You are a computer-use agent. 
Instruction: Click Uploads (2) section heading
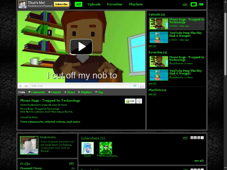click(x=157, y=15)
